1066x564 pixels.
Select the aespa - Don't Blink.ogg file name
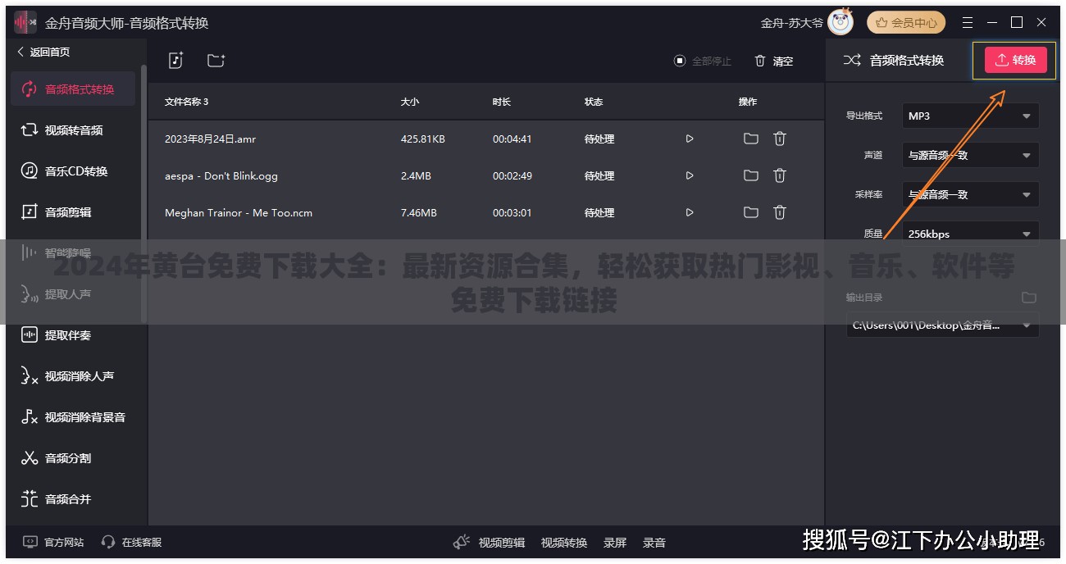click(x=221, y=175)
